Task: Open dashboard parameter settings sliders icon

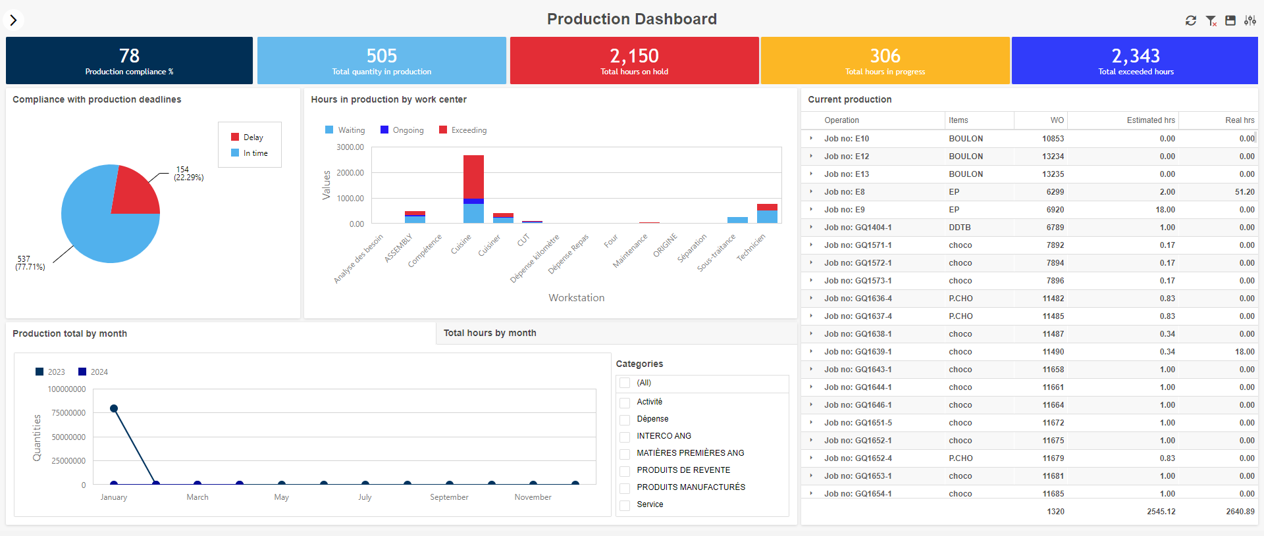Action: 1250,20
